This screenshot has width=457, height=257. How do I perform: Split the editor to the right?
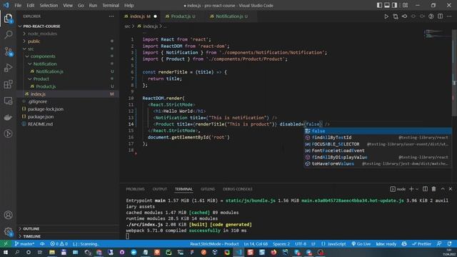440,16
